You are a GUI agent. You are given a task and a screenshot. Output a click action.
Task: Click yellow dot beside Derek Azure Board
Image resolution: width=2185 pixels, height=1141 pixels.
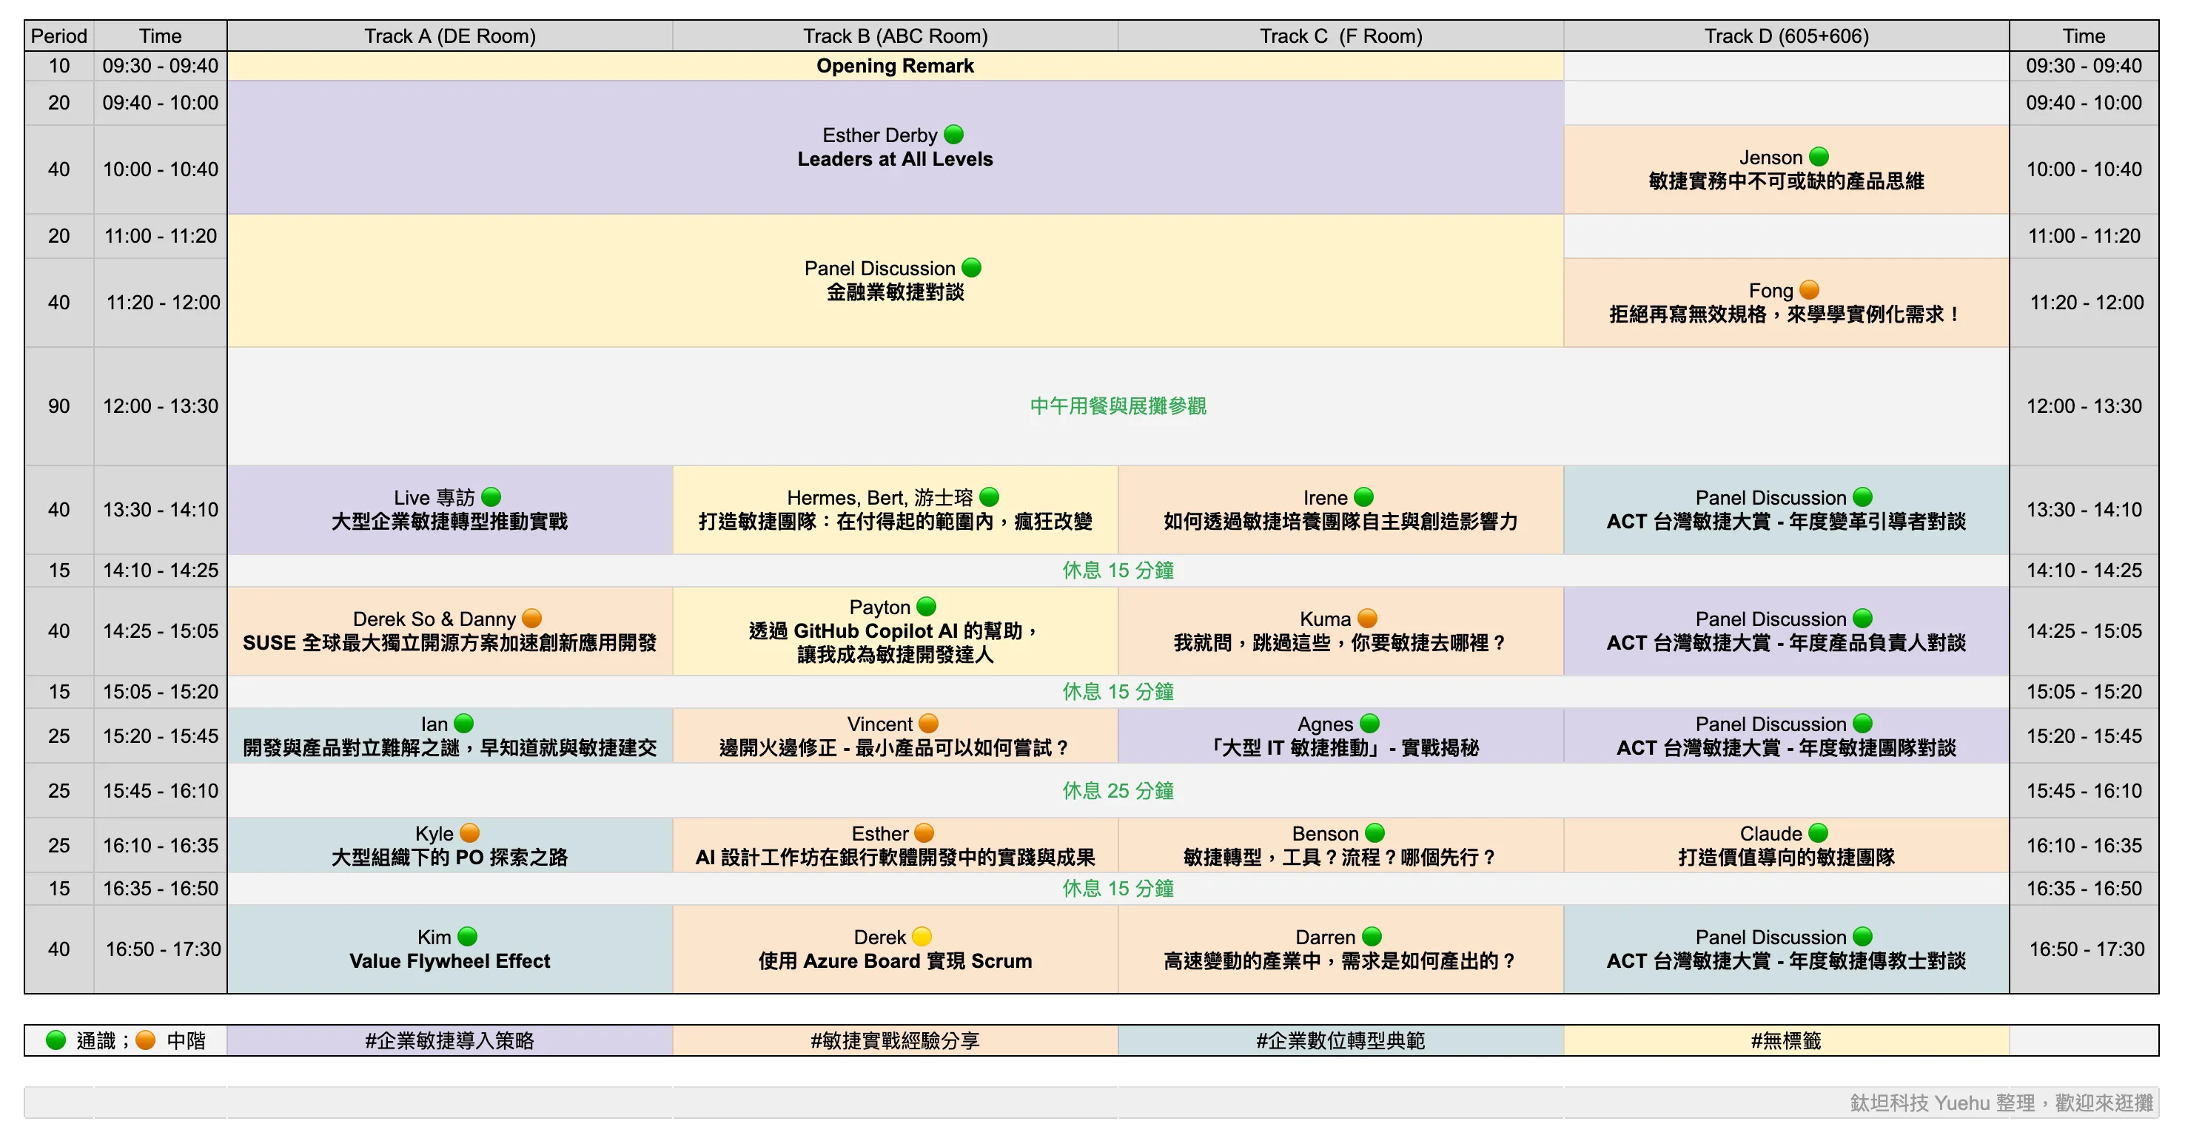(x=922, y=936)
